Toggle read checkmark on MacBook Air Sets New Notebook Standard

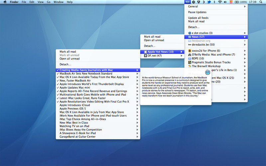tap(58, 73)
